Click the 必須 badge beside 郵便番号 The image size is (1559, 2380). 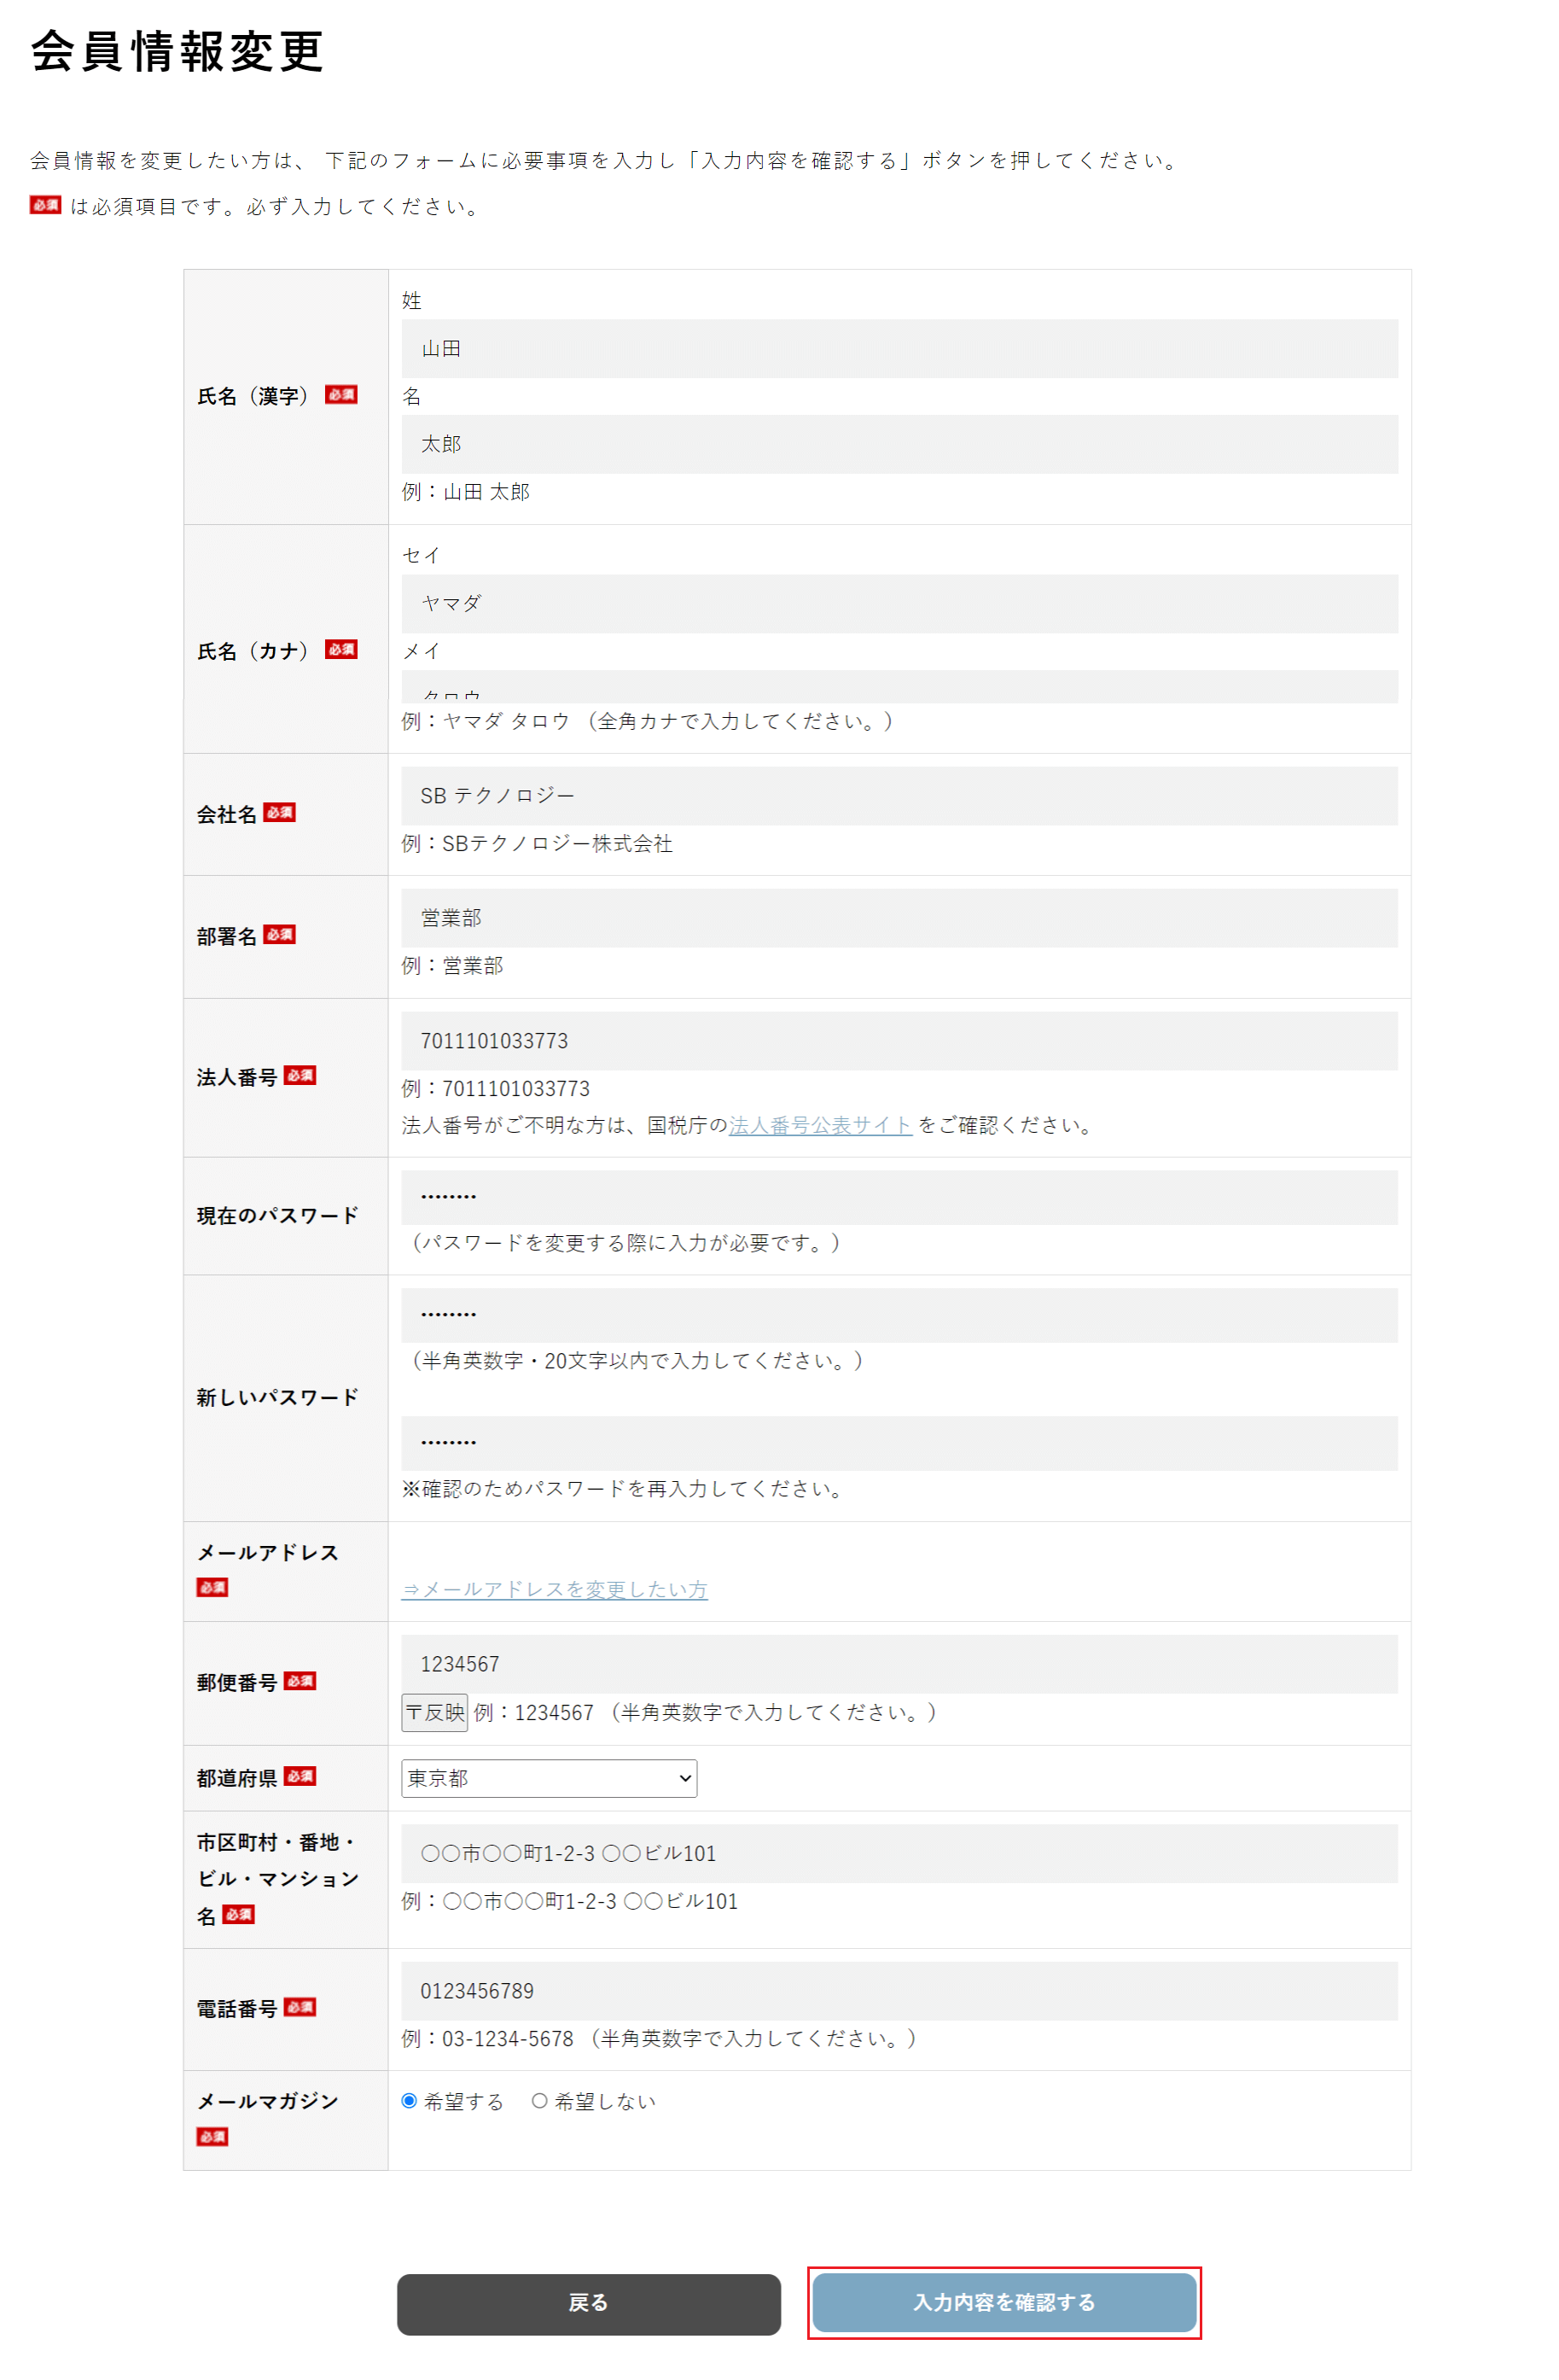coord(300,1681)
